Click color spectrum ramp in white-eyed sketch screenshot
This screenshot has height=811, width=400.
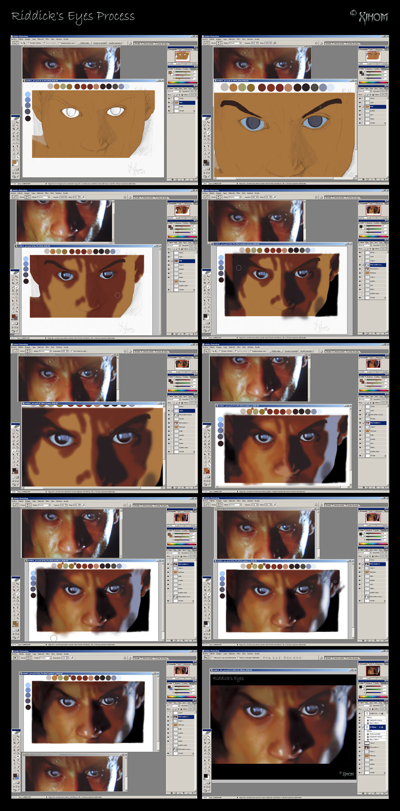[182, 82]
